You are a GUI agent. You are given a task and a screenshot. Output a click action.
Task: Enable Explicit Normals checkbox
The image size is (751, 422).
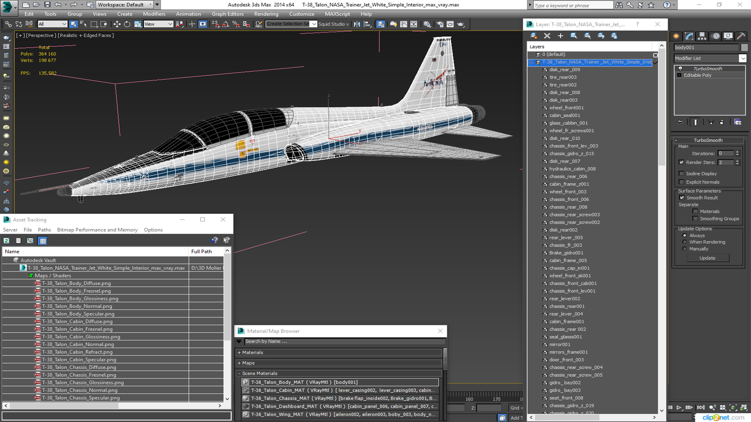(681, 182)
